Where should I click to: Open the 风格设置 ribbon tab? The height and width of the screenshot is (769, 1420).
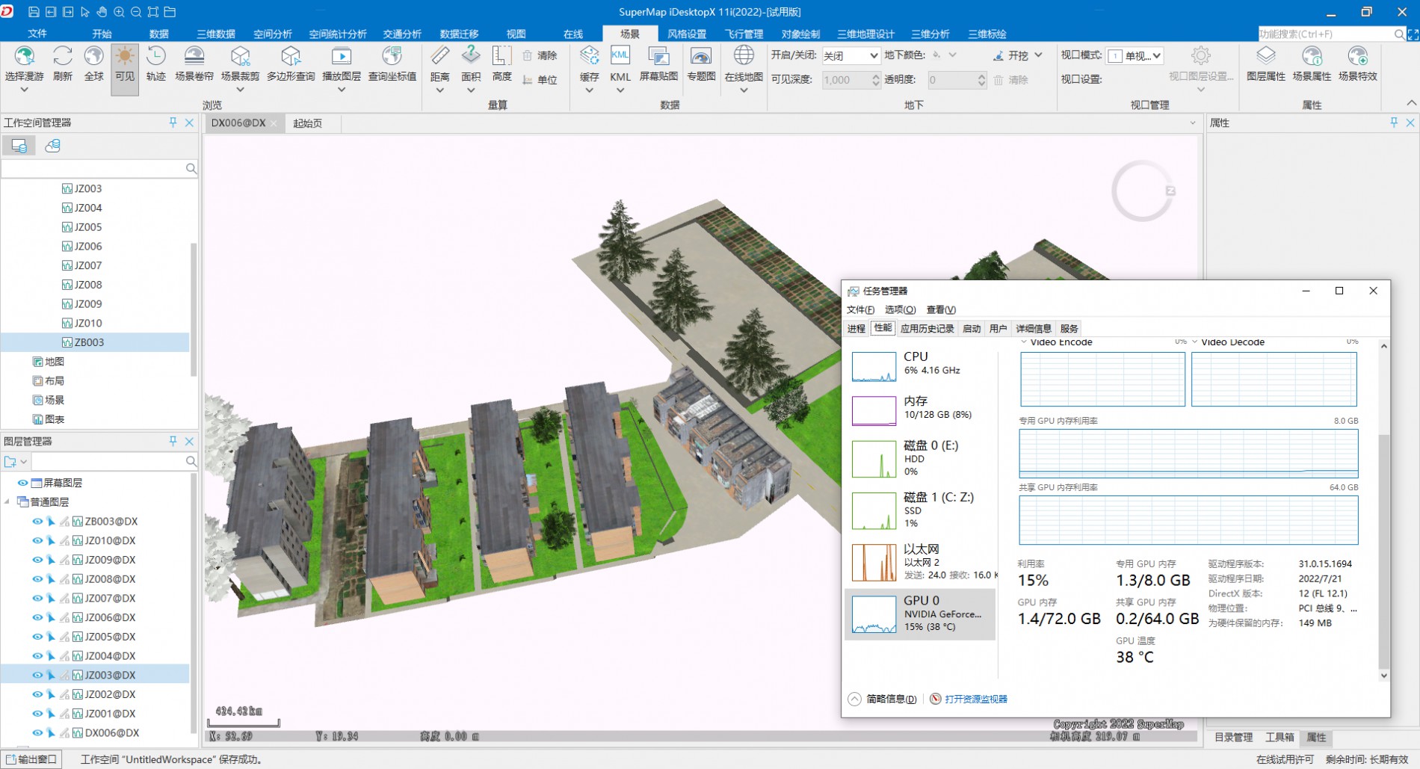[x=687, y=34]
